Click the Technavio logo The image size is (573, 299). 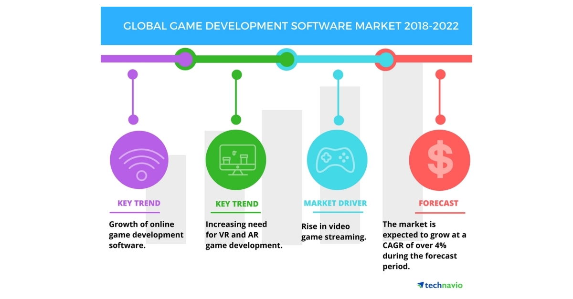click(440, 284)
